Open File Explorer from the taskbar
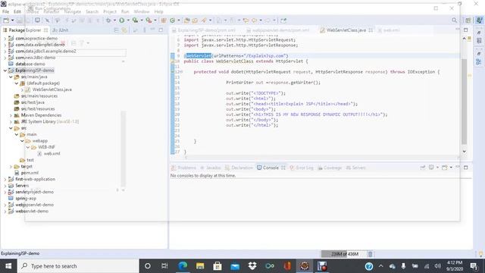The width and height of the screenshot is (485, 273). (x=200, y=266)
